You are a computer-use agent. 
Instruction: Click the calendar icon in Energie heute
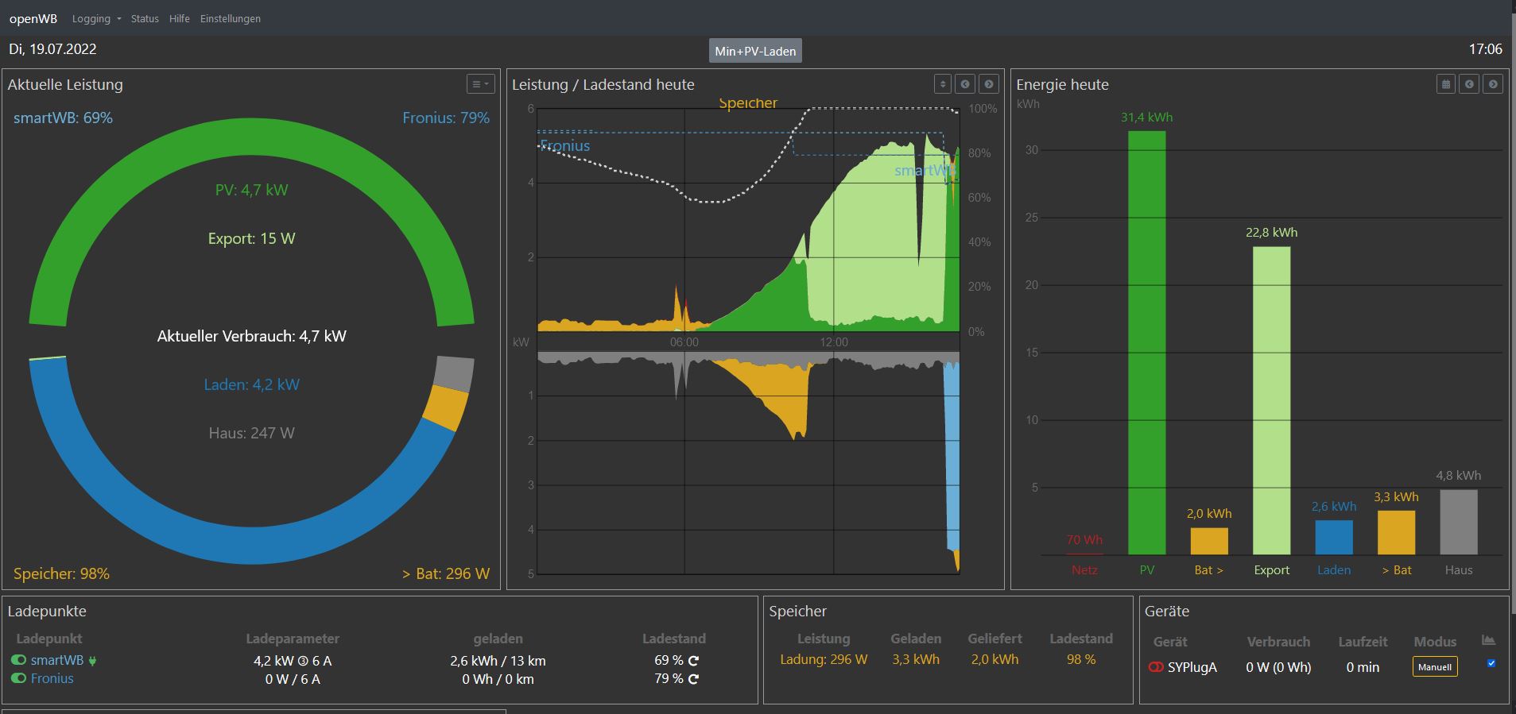(1446, 84)
